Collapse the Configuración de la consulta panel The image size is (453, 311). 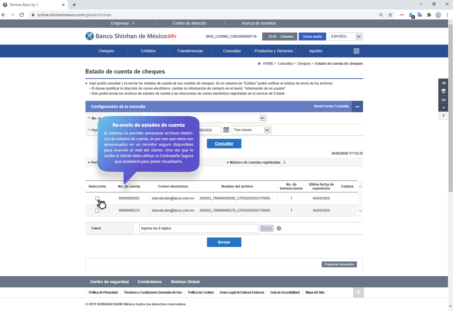click(357, 106)
